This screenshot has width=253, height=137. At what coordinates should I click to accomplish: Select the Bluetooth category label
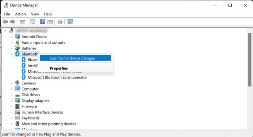click(30, 54)
